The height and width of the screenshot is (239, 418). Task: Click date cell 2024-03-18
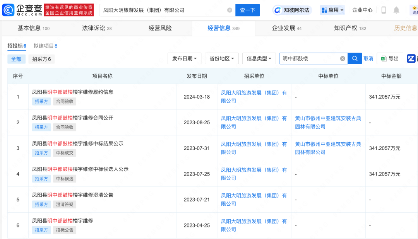point(197,97)
